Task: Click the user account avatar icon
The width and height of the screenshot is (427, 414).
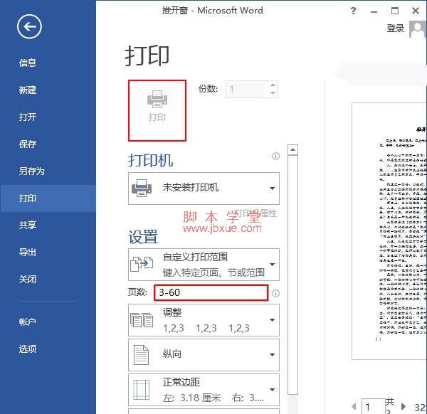Action: coord(417,29)
